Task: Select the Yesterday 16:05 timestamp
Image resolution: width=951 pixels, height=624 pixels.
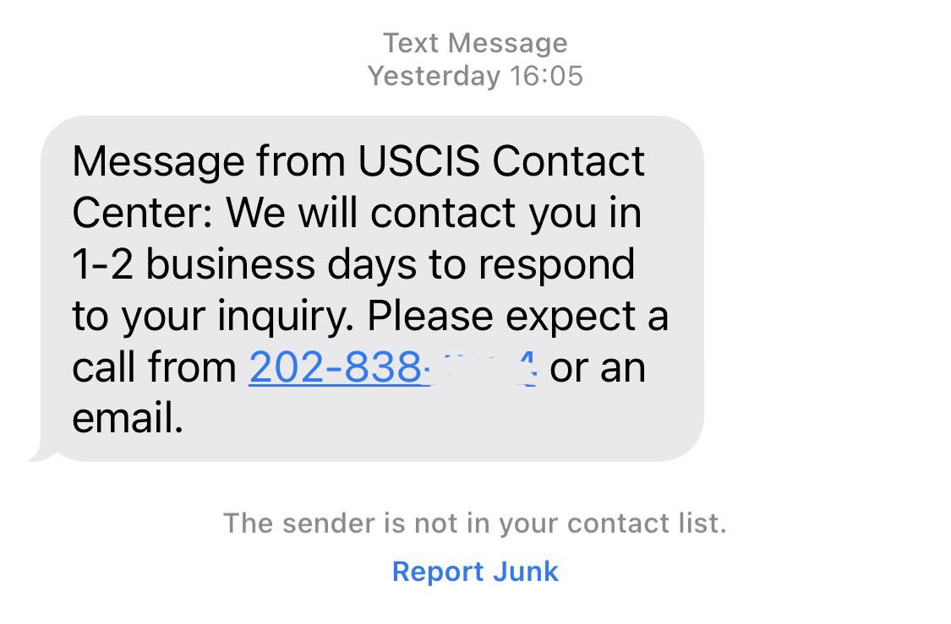Action: tap(475, 75)
